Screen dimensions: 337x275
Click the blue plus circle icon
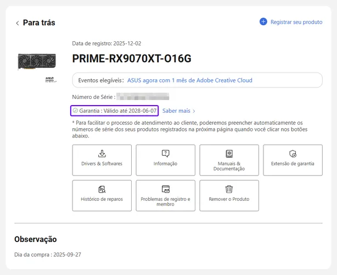pos(263,22)
